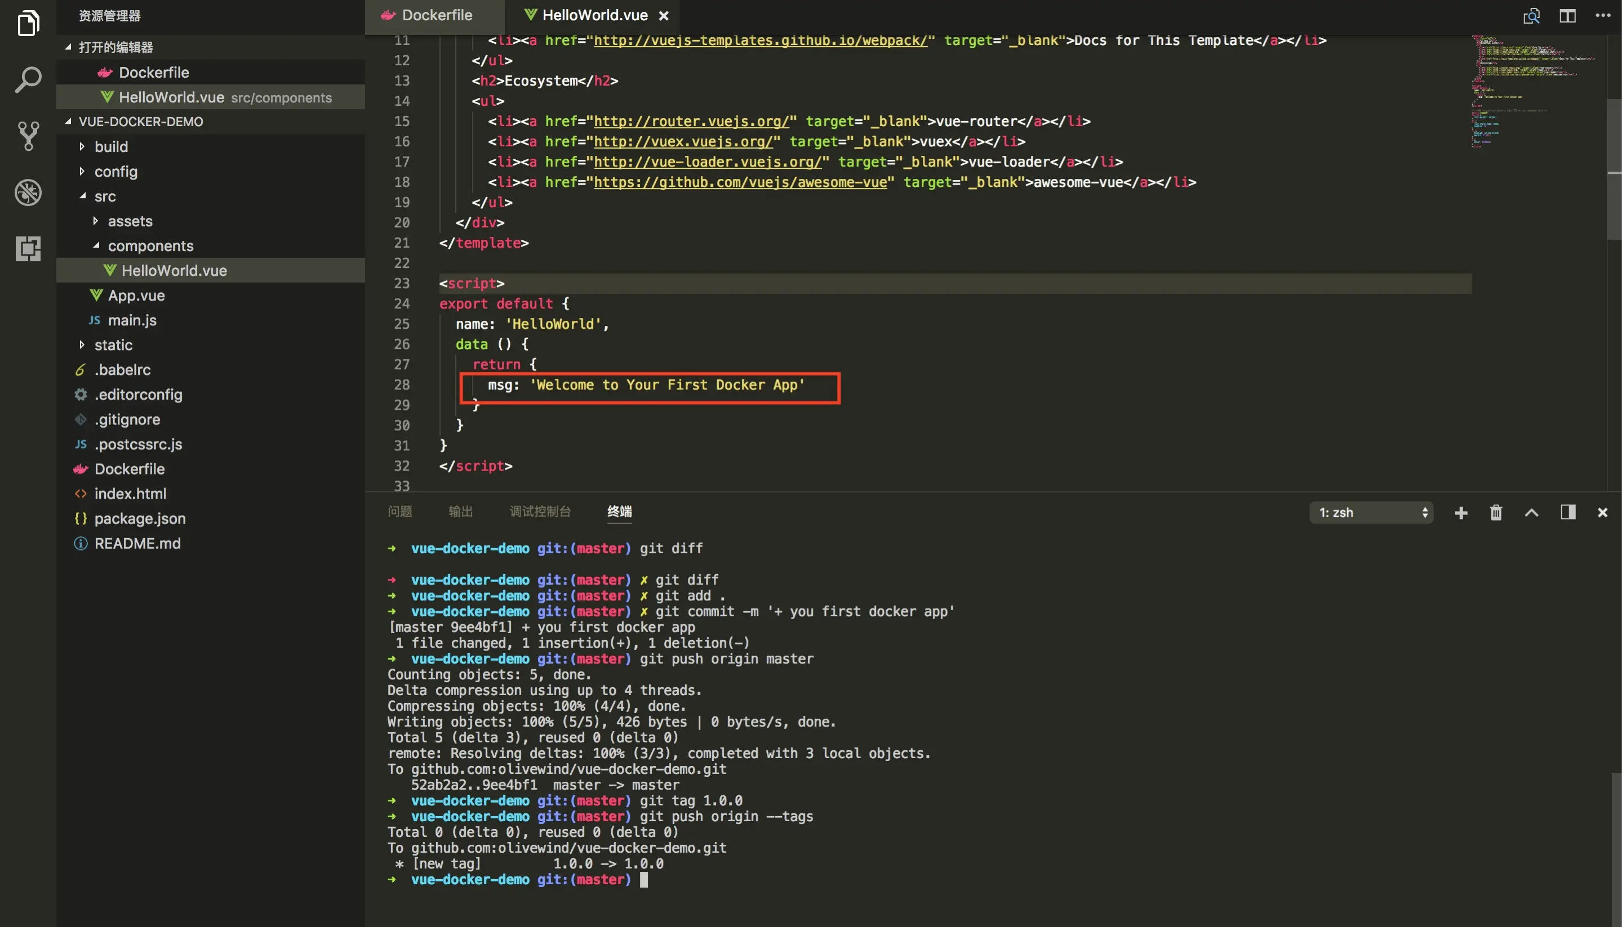The height and width of the screenshot is (927, 1622).
Task: Open App.vue in the file tree
Action: 210,295
